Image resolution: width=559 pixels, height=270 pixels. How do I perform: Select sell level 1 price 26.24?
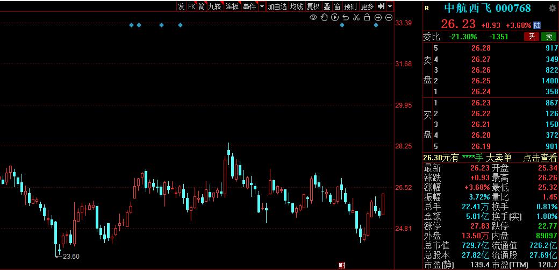pos(481,91)
